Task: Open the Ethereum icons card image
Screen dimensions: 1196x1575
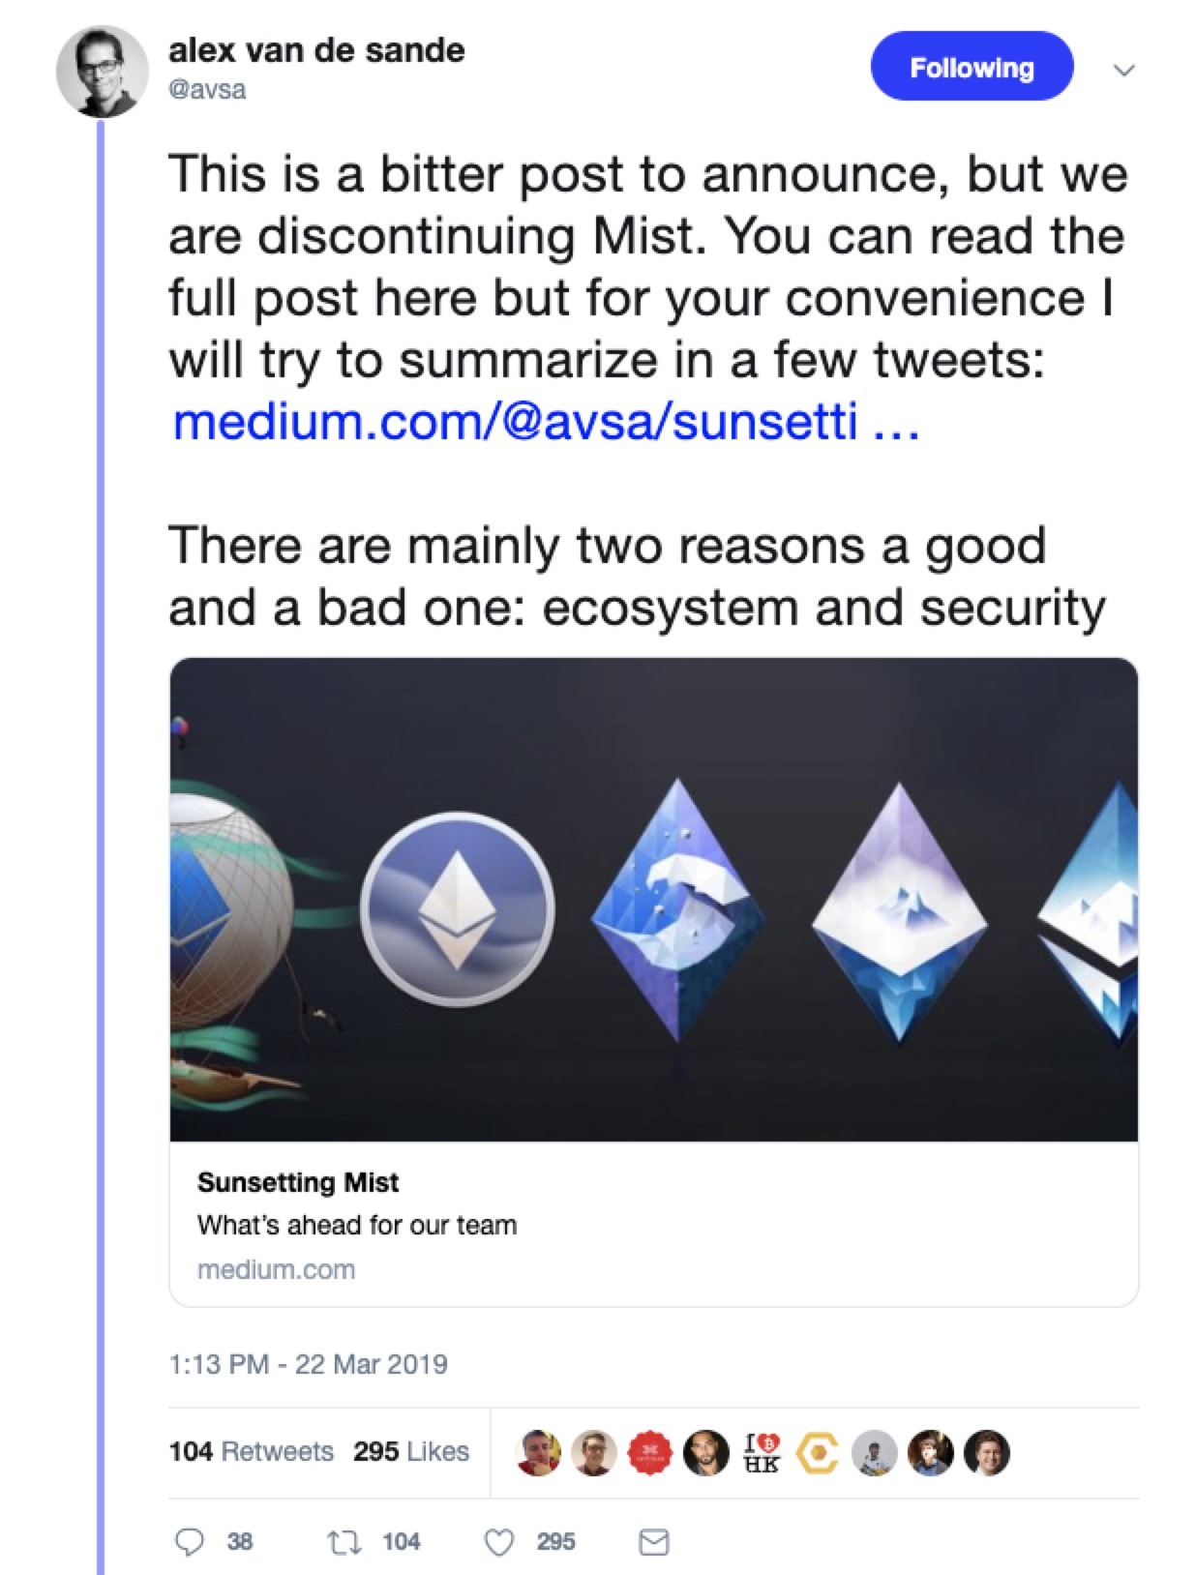Action: (x=653, y=900)
